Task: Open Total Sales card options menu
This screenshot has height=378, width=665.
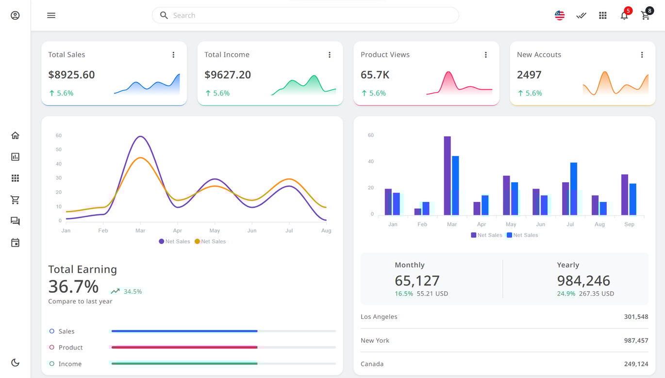Action: (x=173, y=55)
